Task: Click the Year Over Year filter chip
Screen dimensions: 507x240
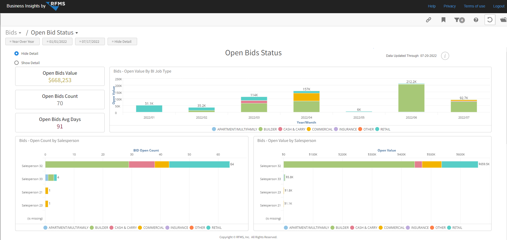Action: (x=22, y=41)
